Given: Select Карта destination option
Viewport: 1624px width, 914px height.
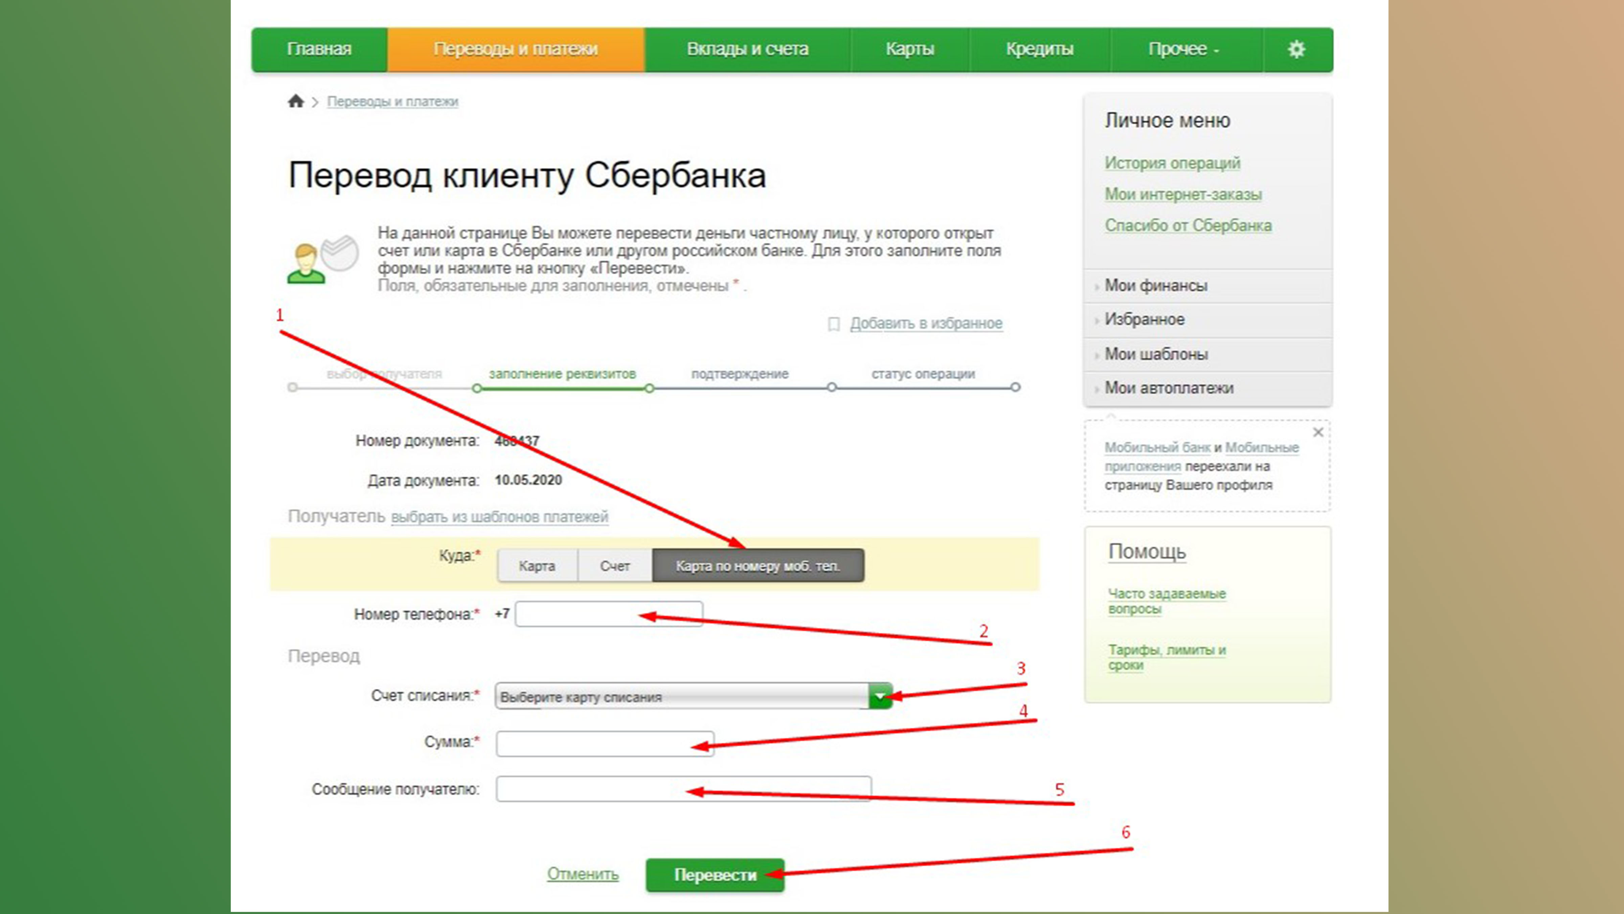Looking at the screenshot, I should [x=537, y=566].
